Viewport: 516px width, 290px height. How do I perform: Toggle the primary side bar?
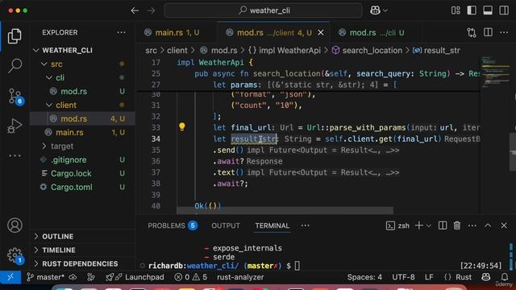point(472,10)
